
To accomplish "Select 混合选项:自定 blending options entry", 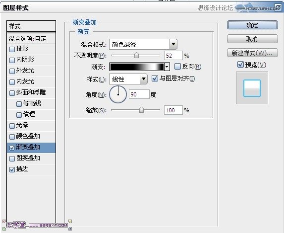I will pos(31,38).
